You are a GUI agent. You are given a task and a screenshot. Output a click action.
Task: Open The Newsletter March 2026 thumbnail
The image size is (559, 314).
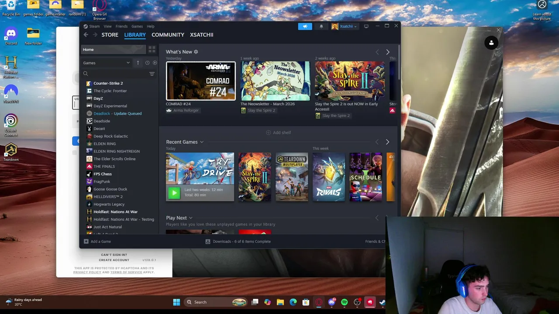click(275, 81)
